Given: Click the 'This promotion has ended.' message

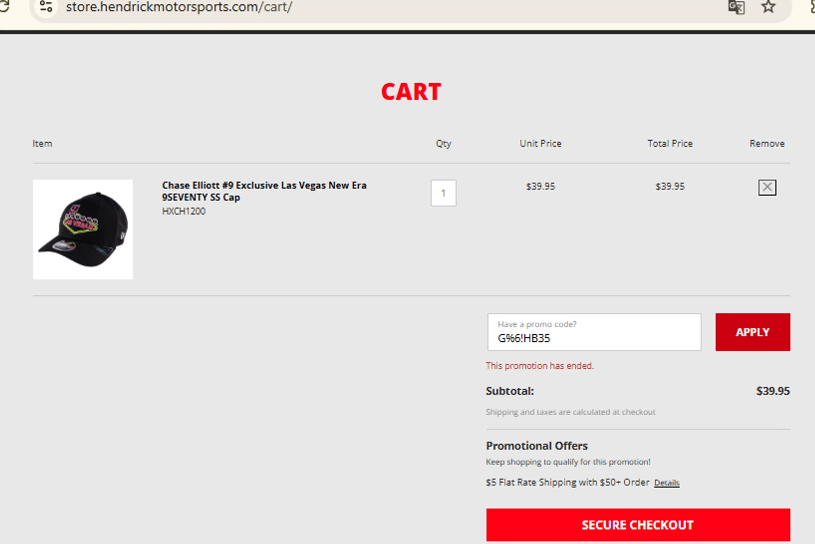Looking at the screenshot, I should click(540, 366).
